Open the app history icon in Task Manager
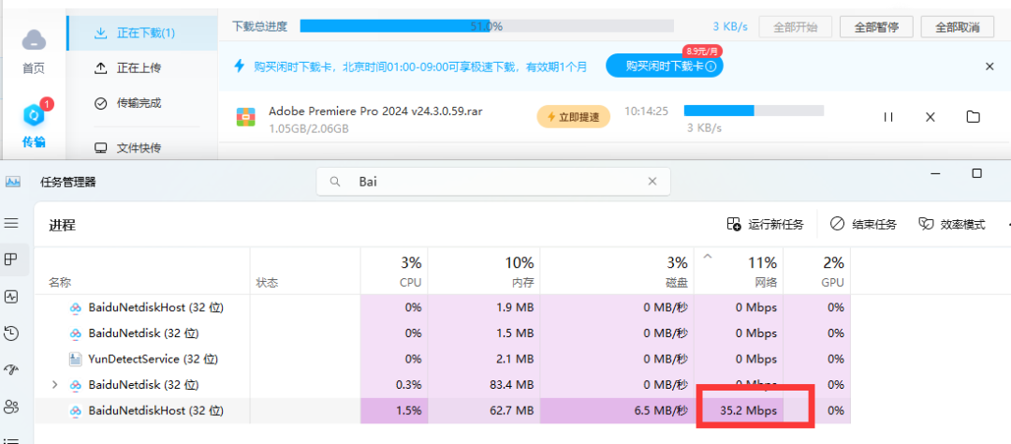 (12, 333)
